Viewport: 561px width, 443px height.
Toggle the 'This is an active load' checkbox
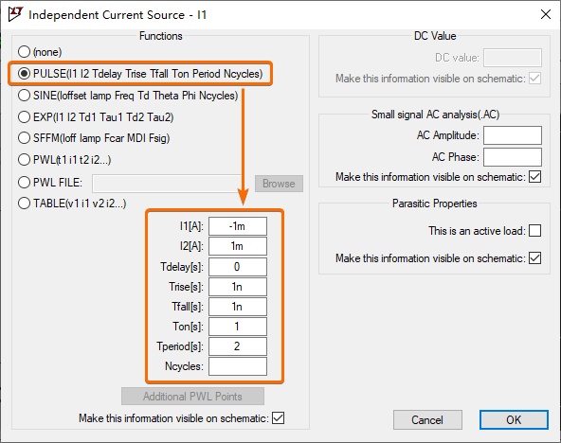point(534,230)
